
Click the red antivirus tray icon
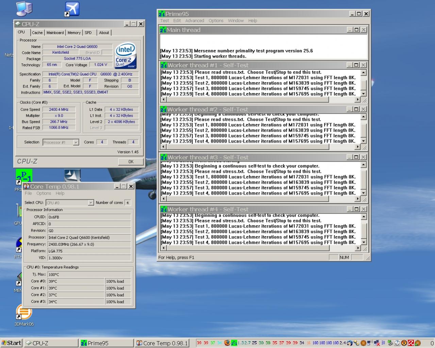coord(411,343)
